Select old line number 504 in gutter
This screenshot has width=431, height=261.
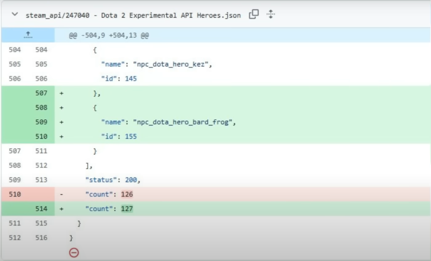(15, 50)
